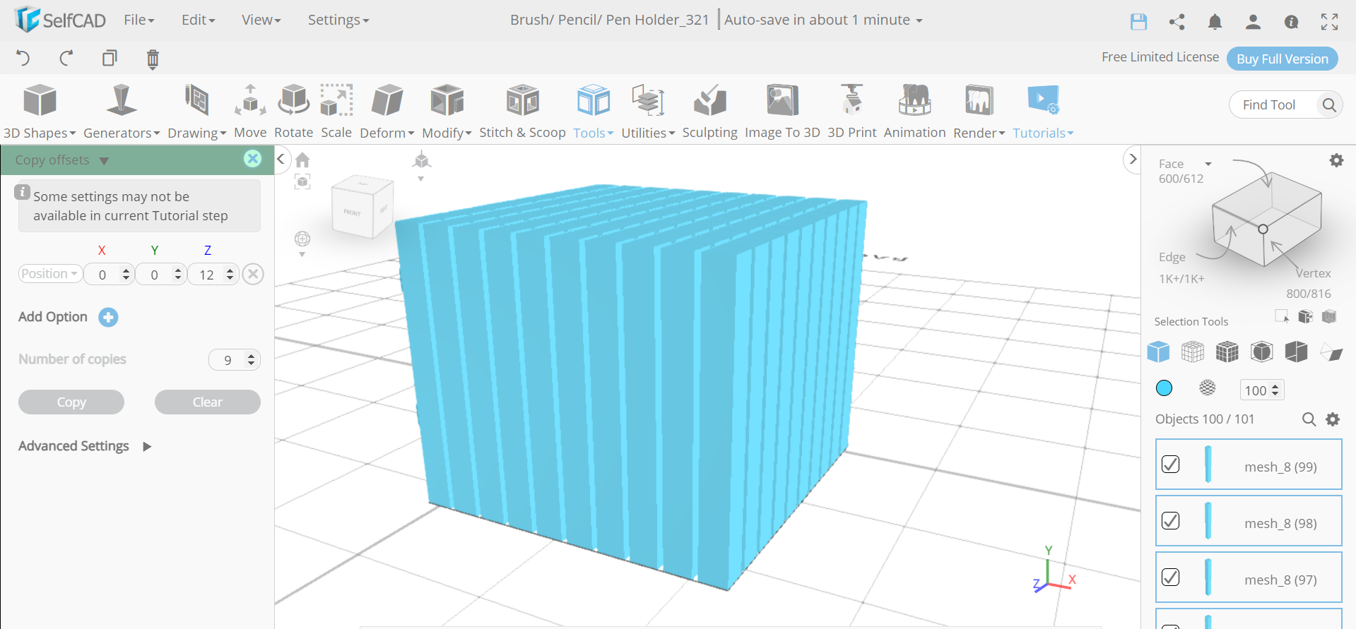Click the Share icon
This screenshot has width=1356, height=629.
point(1177,21)
